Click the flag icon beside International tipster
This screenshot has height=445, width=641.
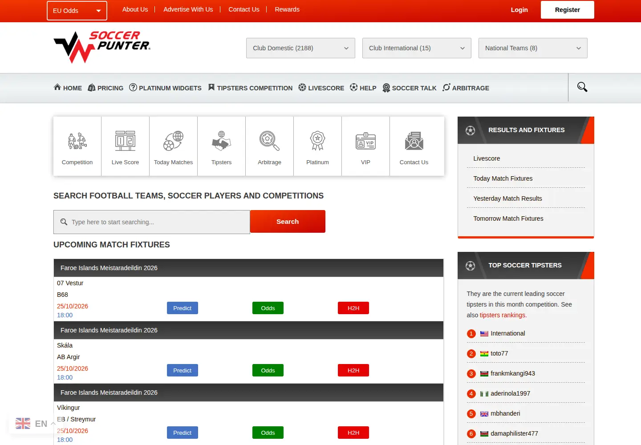tap(484, 334)
